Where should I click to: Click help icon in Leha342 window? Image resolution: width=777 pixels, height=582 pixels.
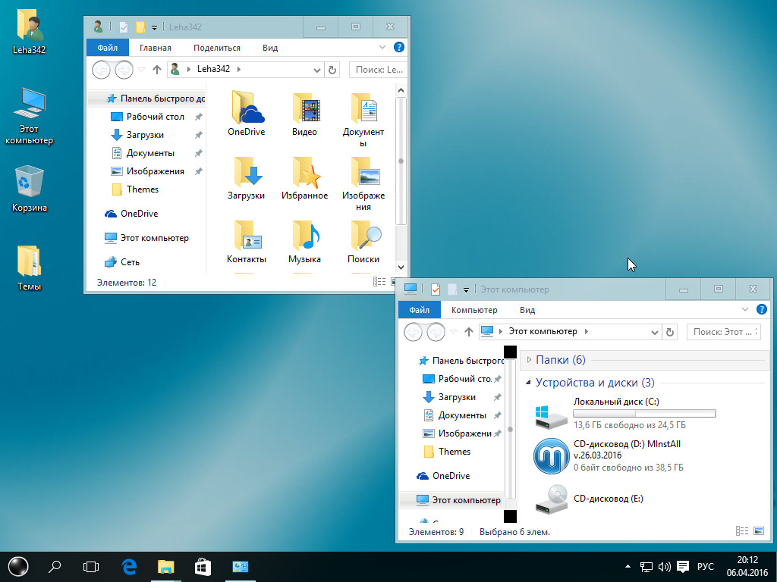(399, 47)
